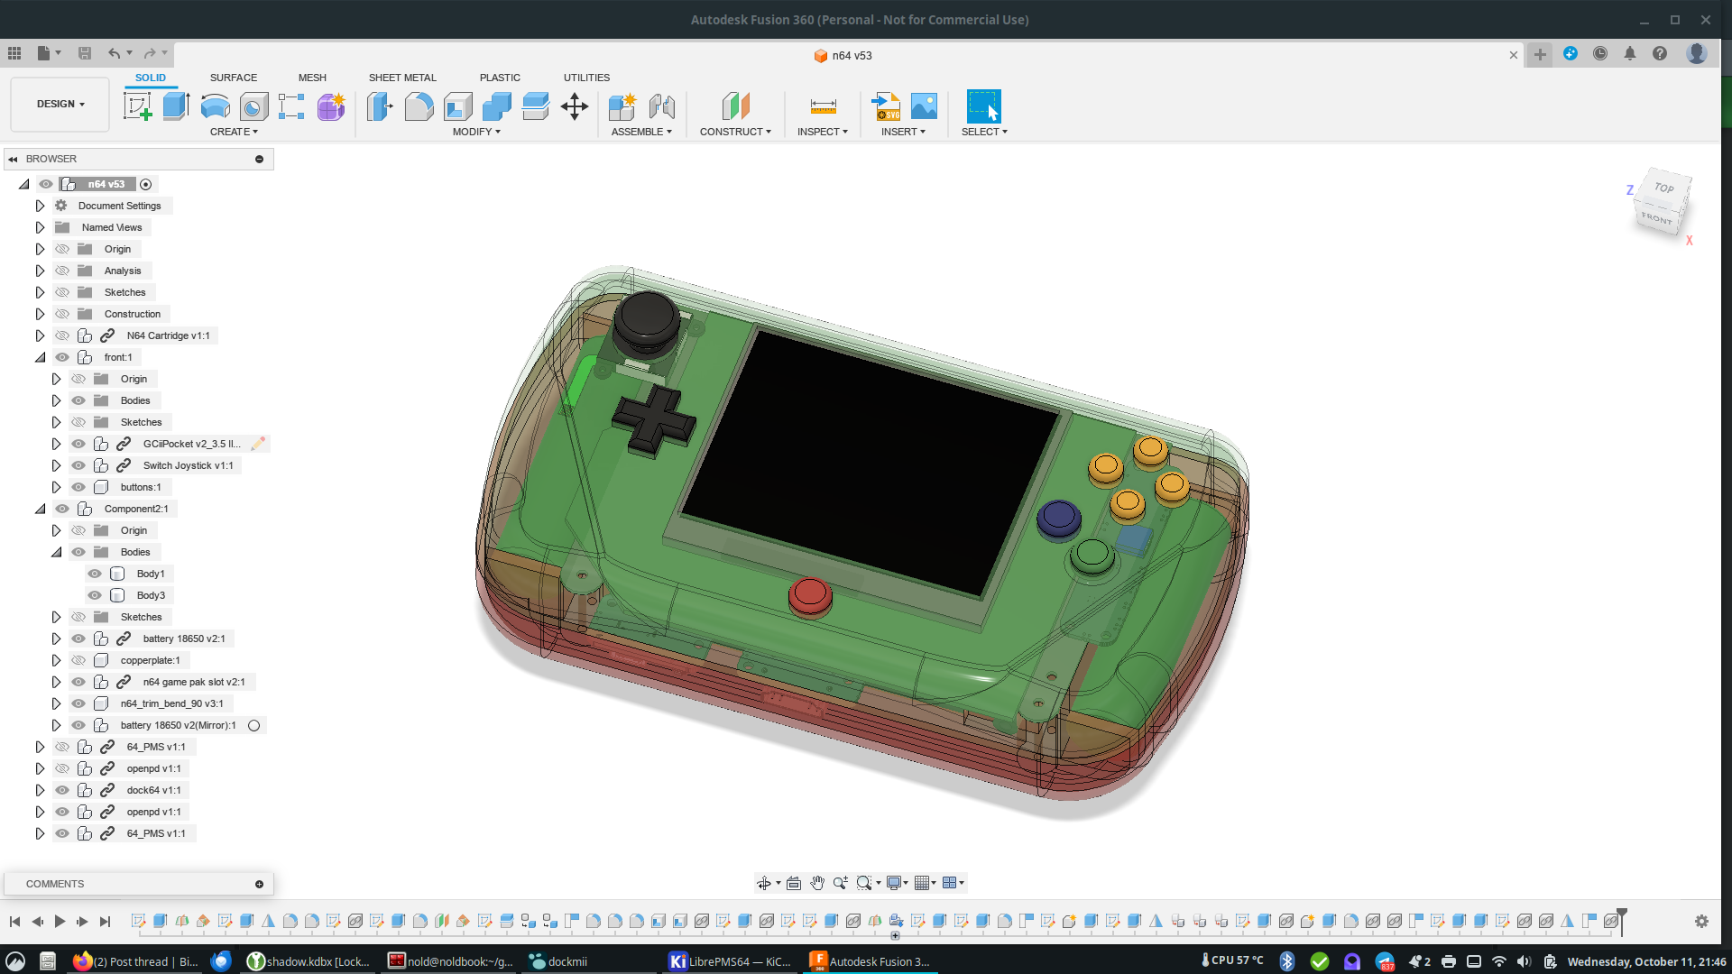Collapse the front:1 component
Image resolution: width=1732 pixels, height=974 pixels.
click(x=40, y=357)
